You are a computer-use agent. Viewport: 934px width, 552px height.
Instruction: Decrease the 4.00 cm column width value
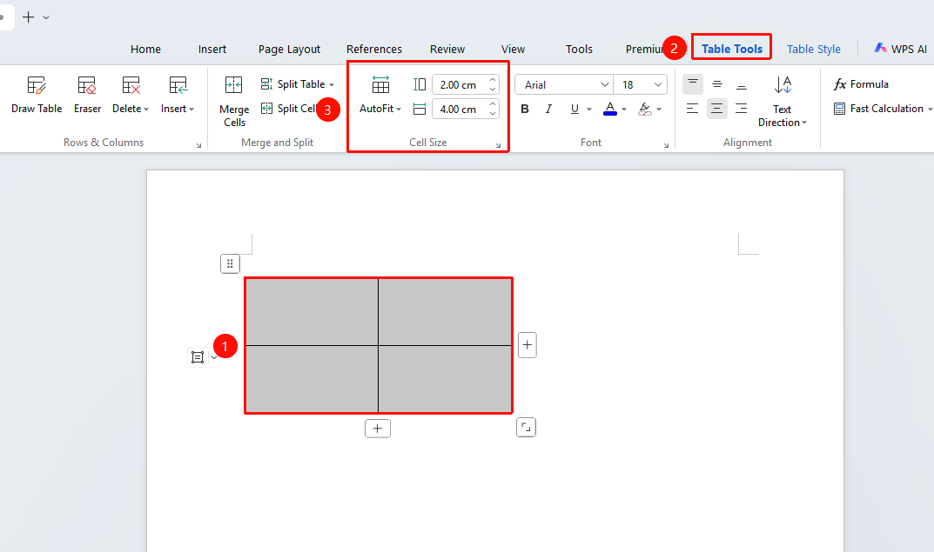(x=493, y=114)
